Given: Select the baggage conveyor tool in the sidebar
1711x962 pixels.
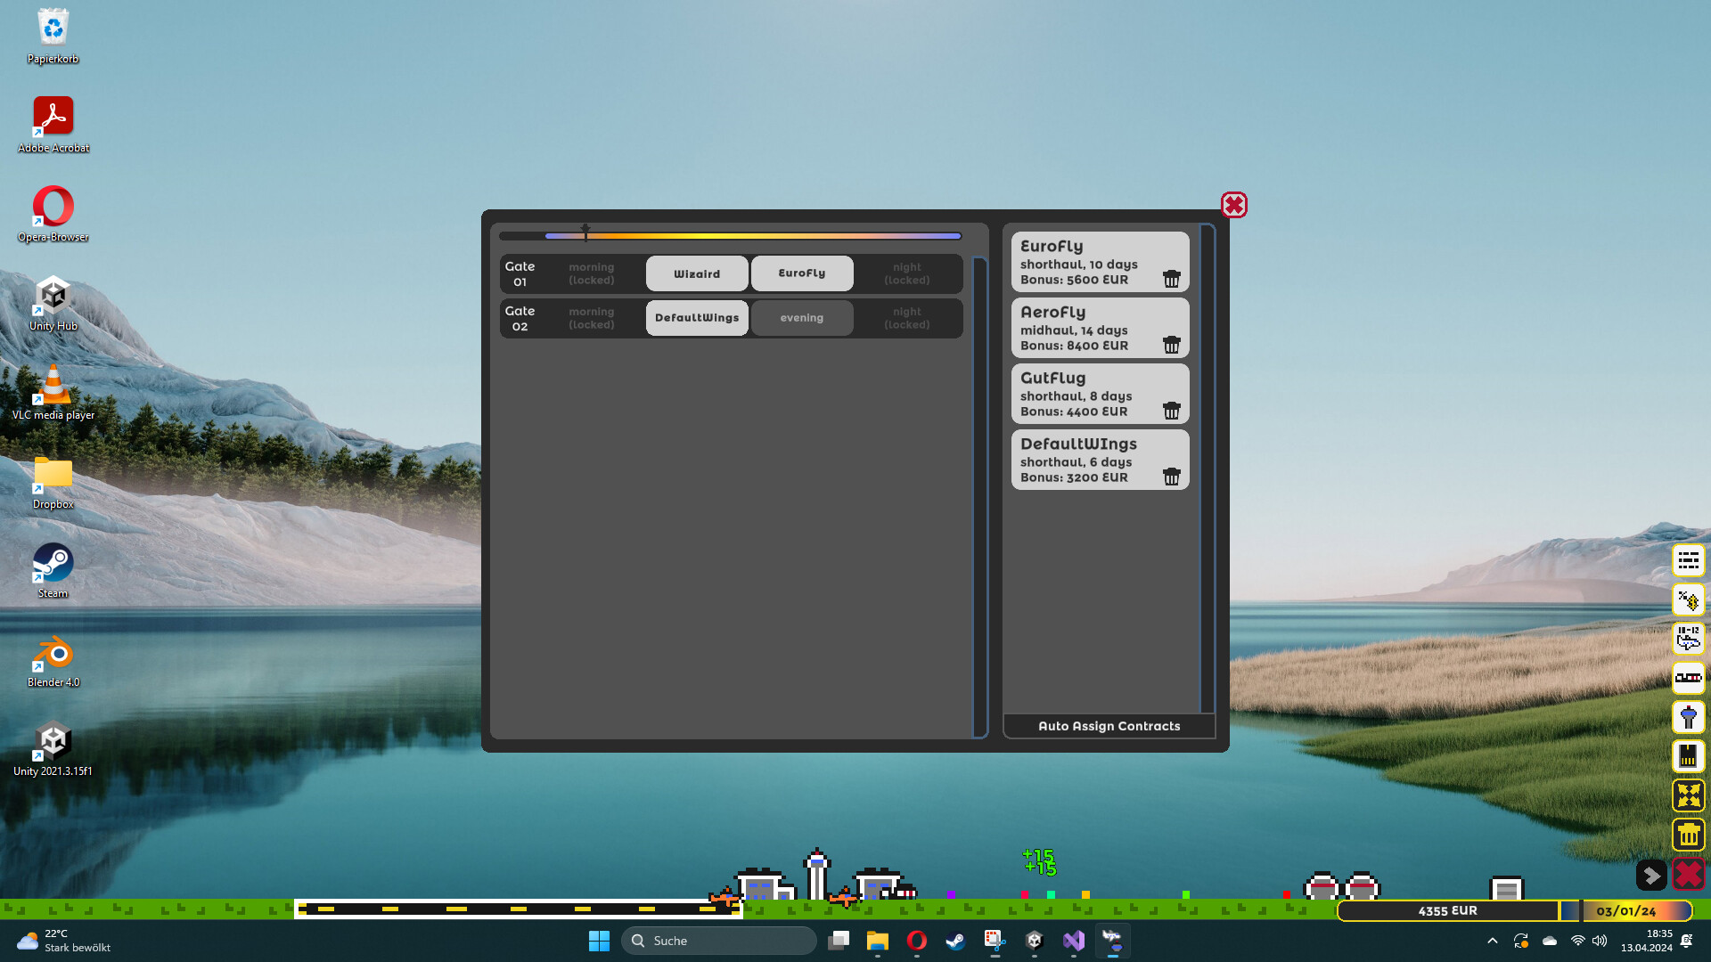Looking at the screenshot, I should [1689, 678].
